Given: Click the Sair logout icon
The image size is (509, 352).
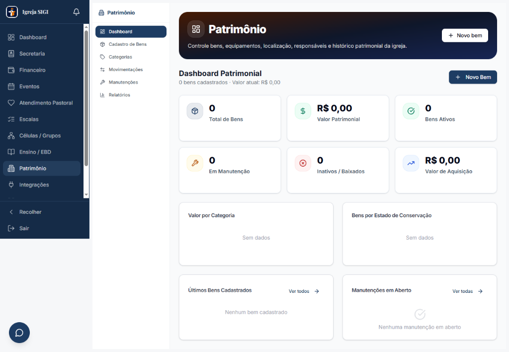Looking at the screenshot, I should [11, 228].
